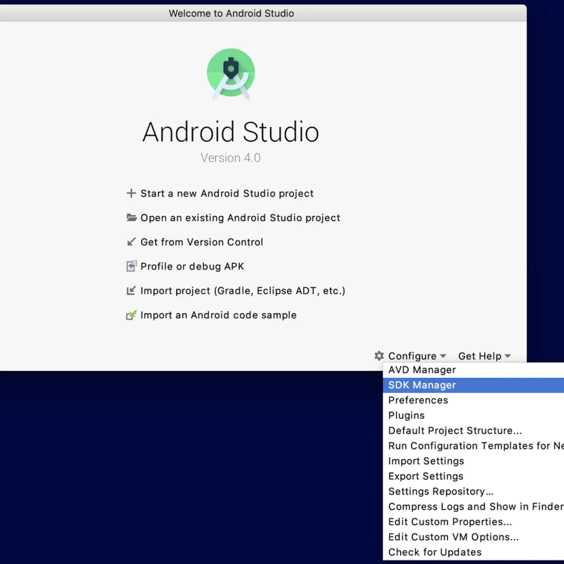Click the Import project icon
This screenshot has height=564, width=564.
pyautogui.click(x=131, y=291)
